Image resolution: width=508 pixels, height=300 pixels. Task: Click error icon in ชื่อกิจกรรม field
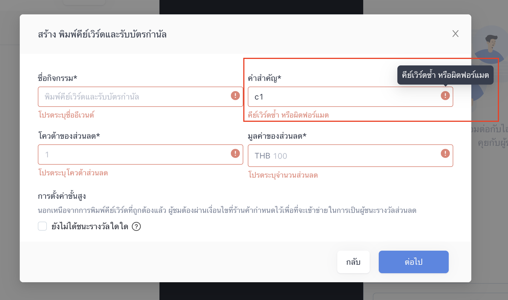point(235,96)
